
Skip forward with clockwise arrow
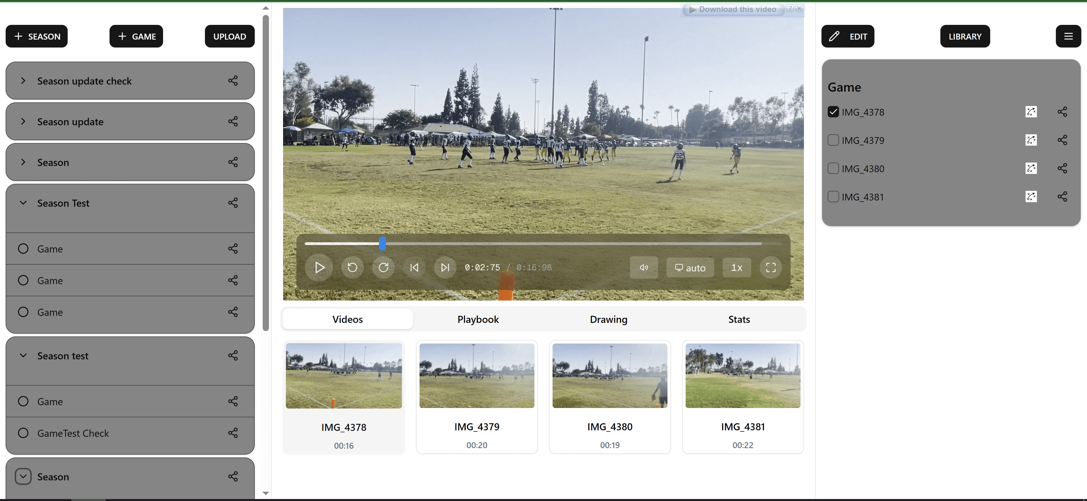(x=383, y=267)
